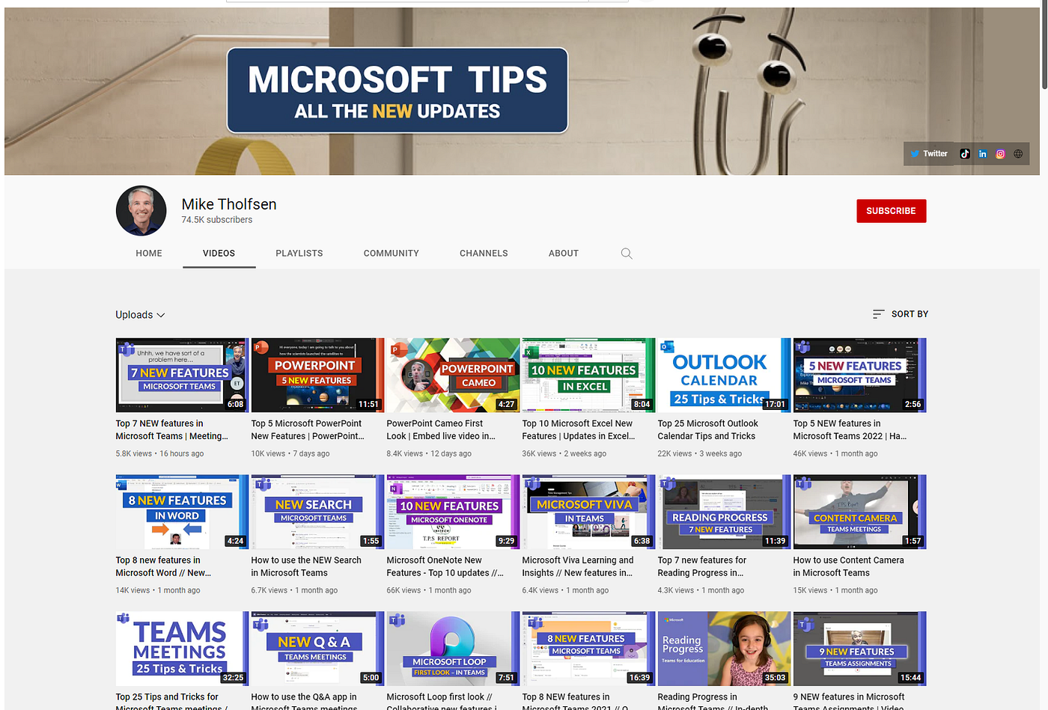Click title 'Microsoft Viva Learning and Insights'
Image resolution: width=1048 pixels, height=710 pixels.
pyautogui.click(x=578, y=566)
